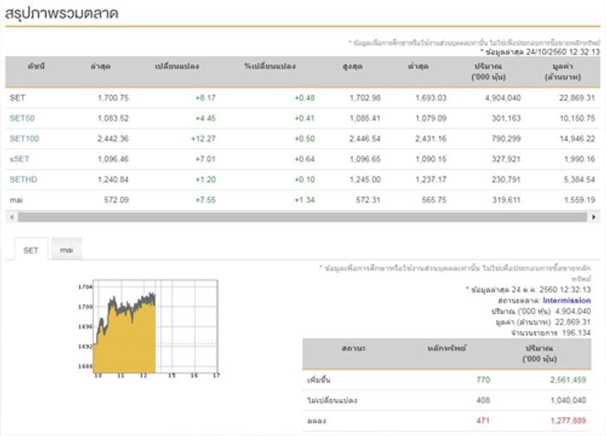606x436 pixels.
Task: Select the unchanged volume 1,040,040
Action: point(568,401)
